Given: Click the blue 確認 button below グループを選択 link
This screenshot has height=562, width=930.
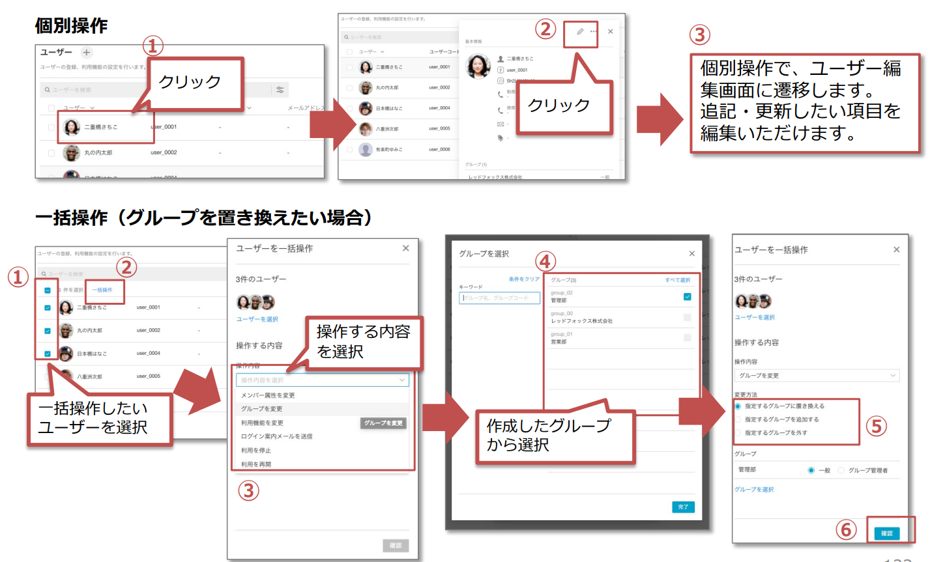Looking at the screenshot, I should (x=887, y=533).
